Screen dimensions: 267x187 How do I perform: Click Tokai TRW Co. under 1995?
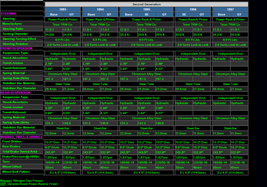coord(147,24)
